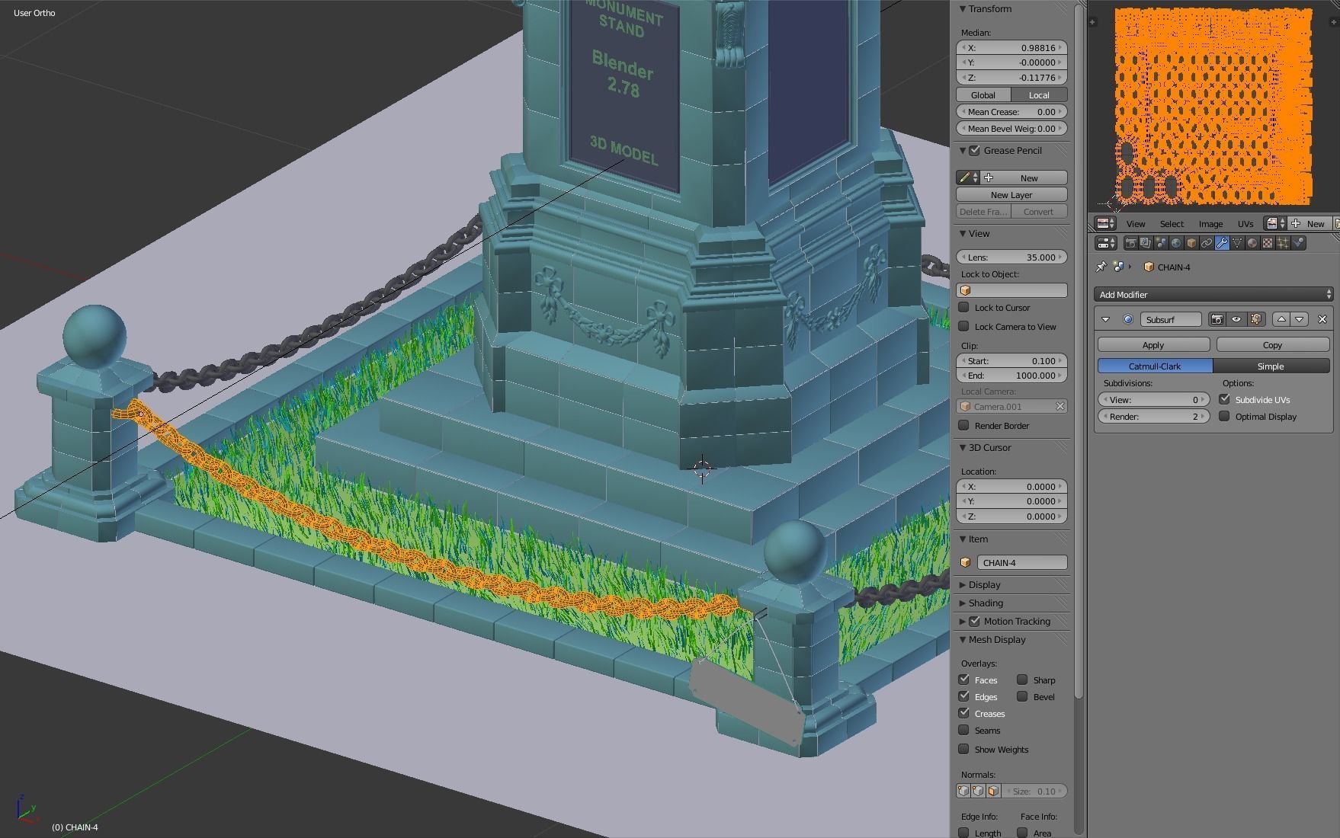Image resolution: width=1340 pixels, height=838 pixels.
Task: Expand the Shading panel
Action: (x=963, y=603)
